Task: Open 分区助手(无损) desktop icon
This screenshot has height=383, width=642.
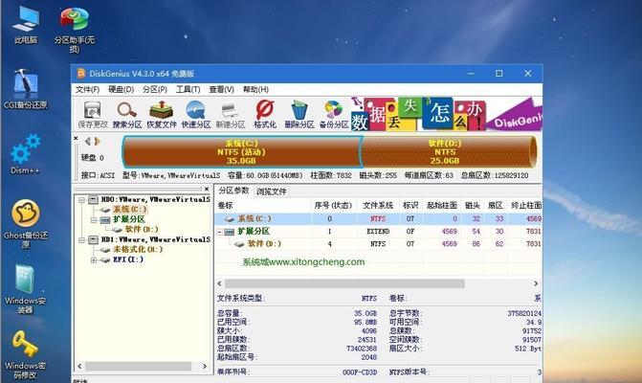Action: click(74, 30)
